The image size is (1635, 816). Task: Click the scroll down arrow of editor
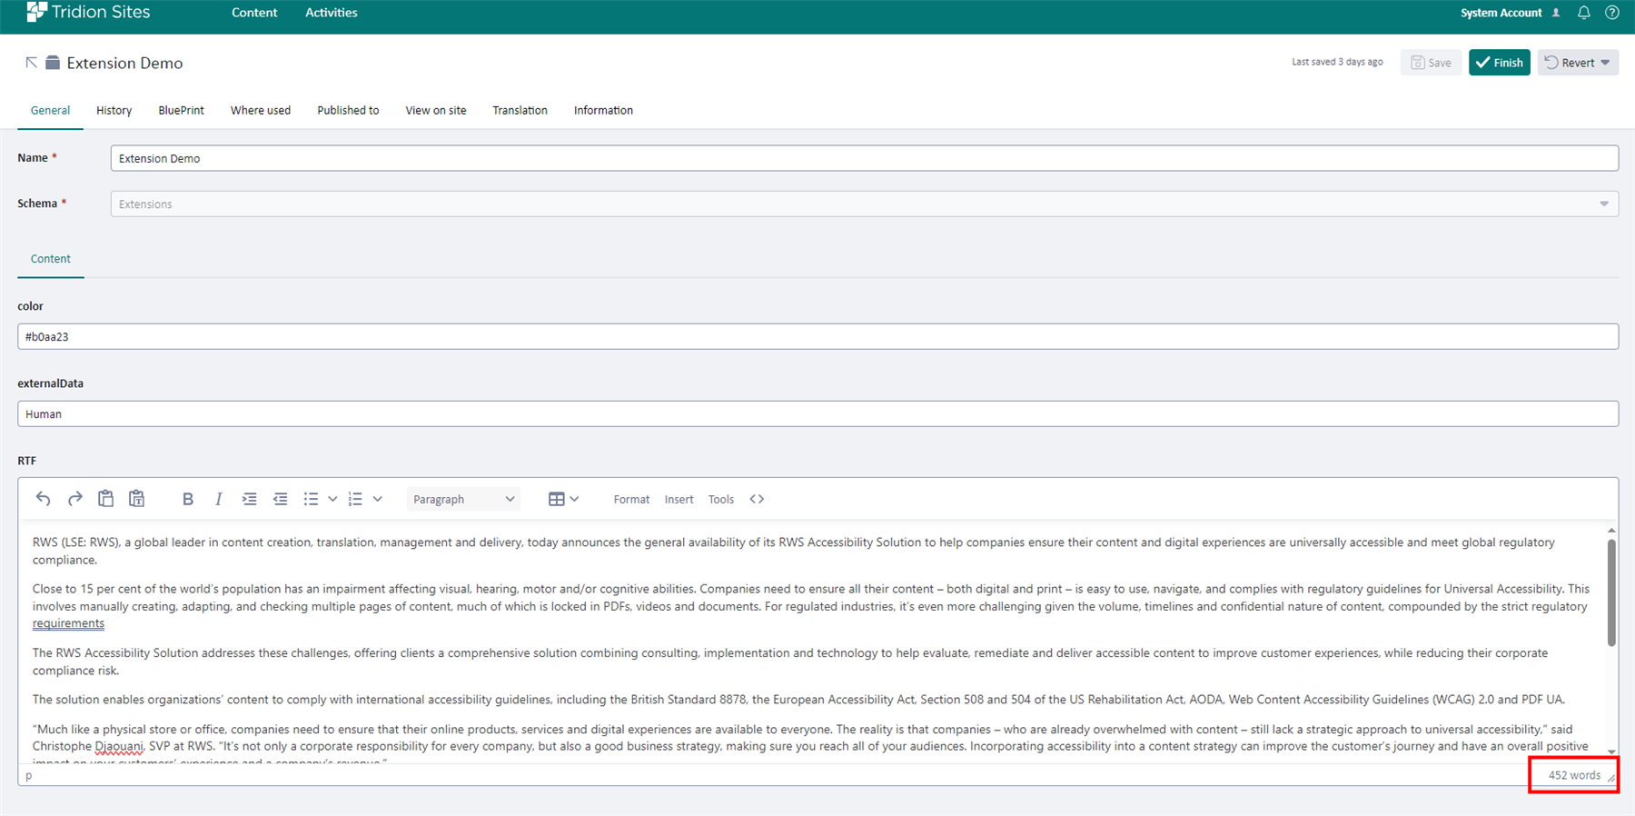click(1611, 752)
